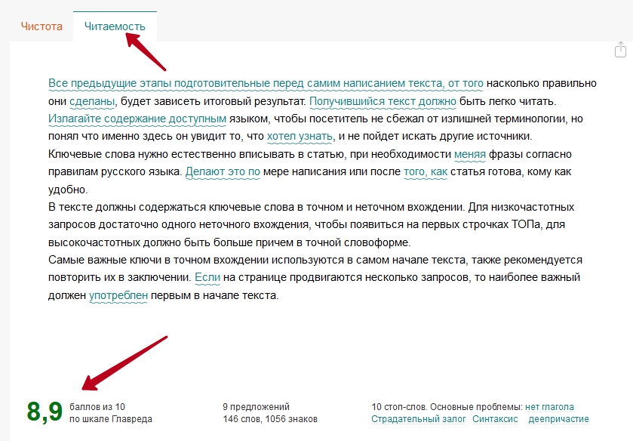
Task: Click highlighted phrase 'хотел узнать'
Action: click(x=300, y=136)
